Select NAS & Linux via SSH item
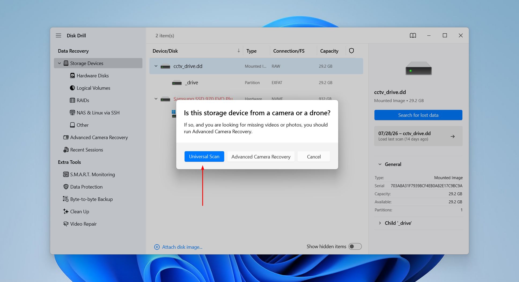This screenshot has width=519, height=282. click(x=98, y=113)
